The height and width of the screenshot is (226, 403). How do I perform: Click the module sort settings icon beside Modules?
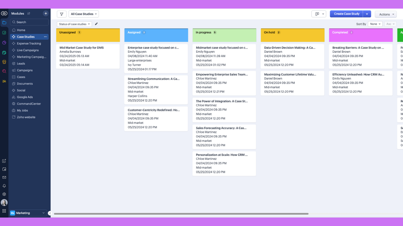click(29, 13)
